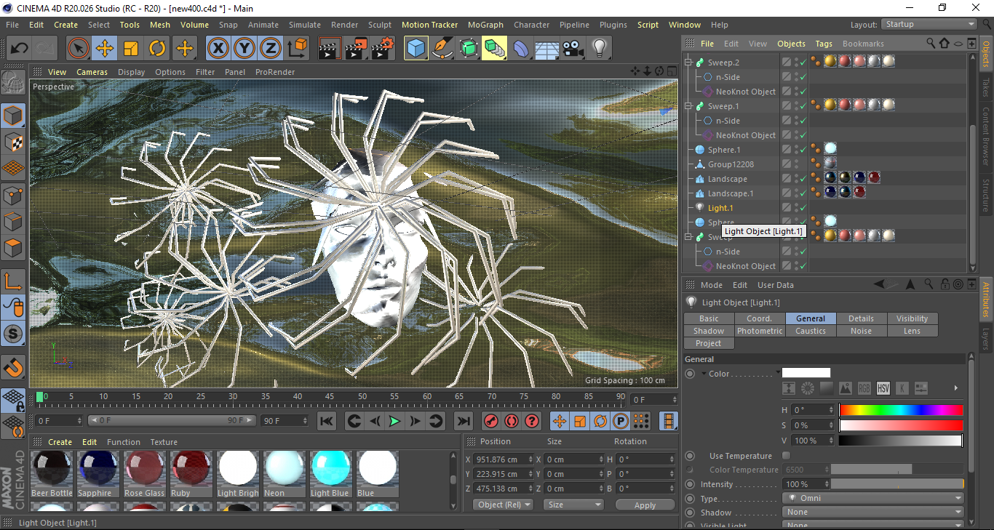Go to end of animation

point(463,421)
